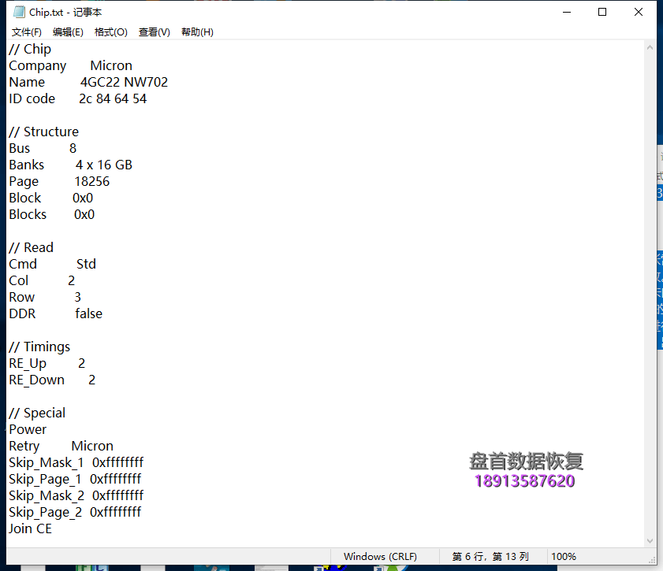Screen dimensions: 663x571
Task: Open the 文件(F) menu
Action: click(x=26, y=32)
